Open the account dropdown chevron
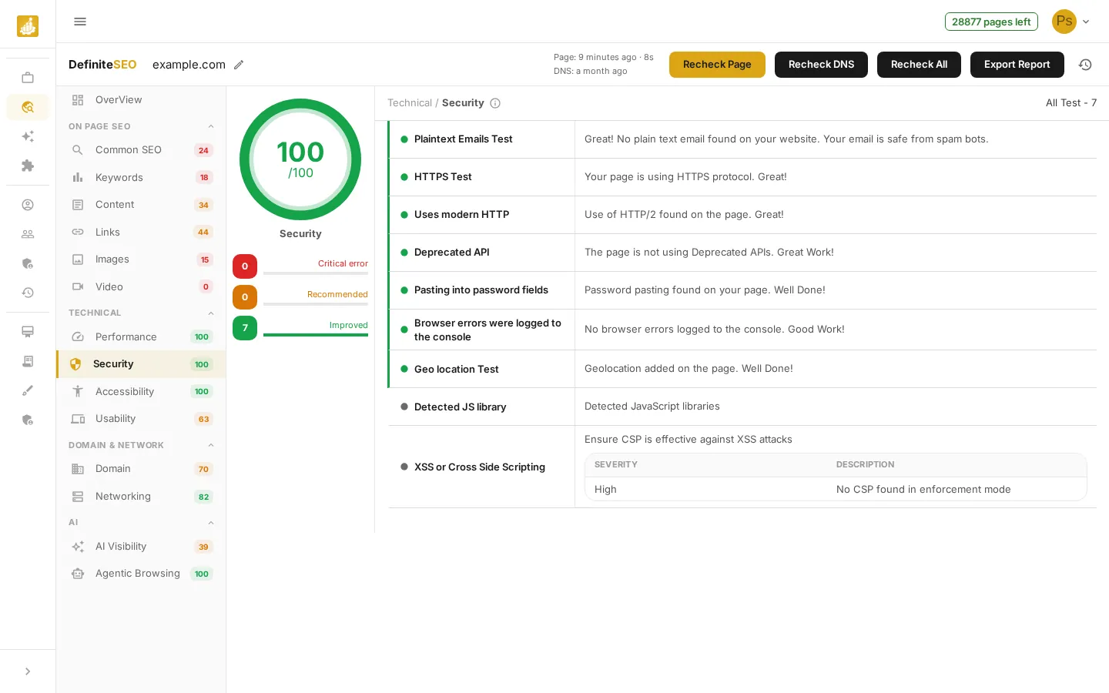This screenshot has height=693, width=1109. pos(1086,22)
